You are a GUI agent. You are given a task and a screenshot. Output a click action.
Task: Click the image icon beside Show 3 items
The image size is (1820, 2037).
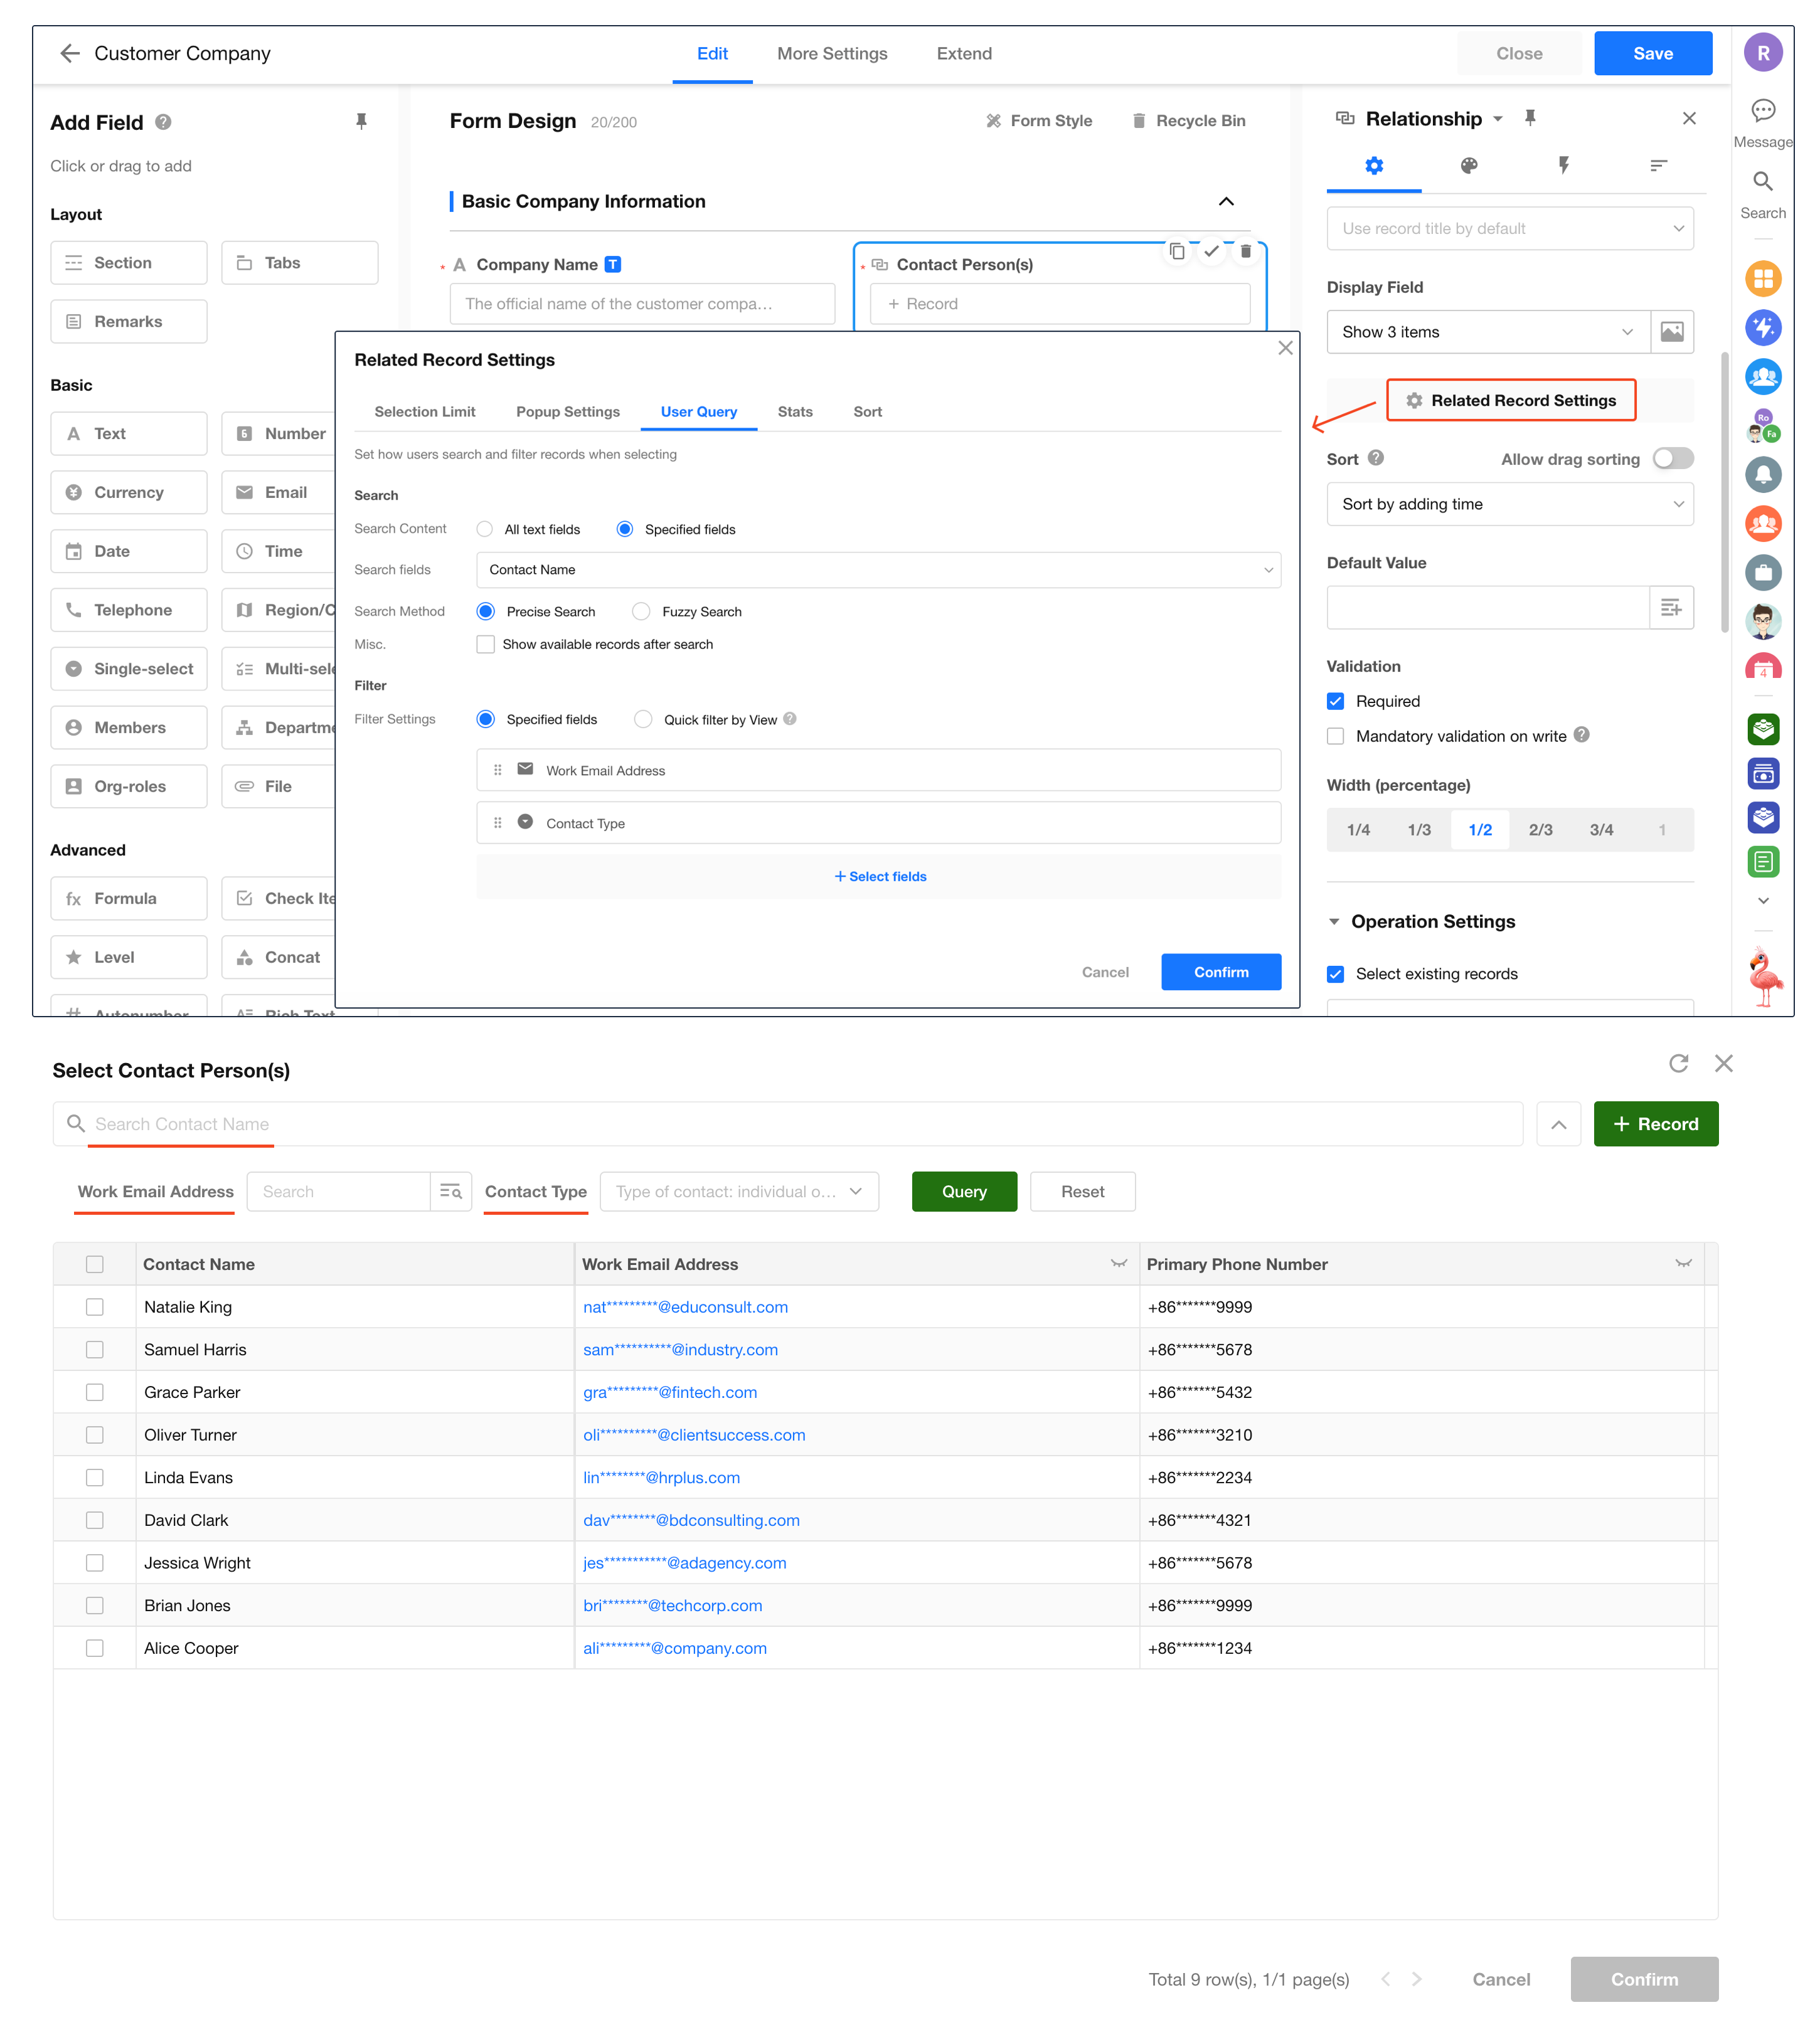(x=1671, y=332)
